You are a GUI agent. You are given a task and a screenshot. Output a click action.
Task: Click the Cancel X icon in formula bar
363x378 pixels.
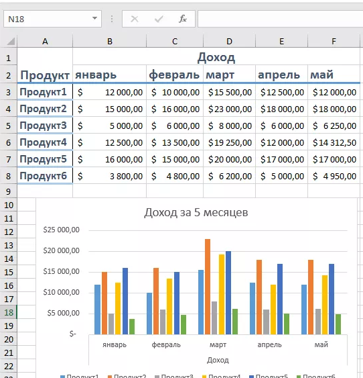(x=135, y=19)
